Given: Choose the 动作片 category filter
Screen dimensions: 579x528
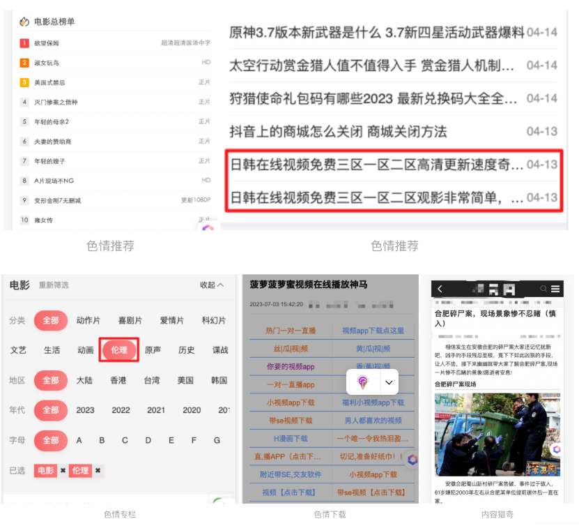Looking at the screenshot, I should tap(88, 320).
